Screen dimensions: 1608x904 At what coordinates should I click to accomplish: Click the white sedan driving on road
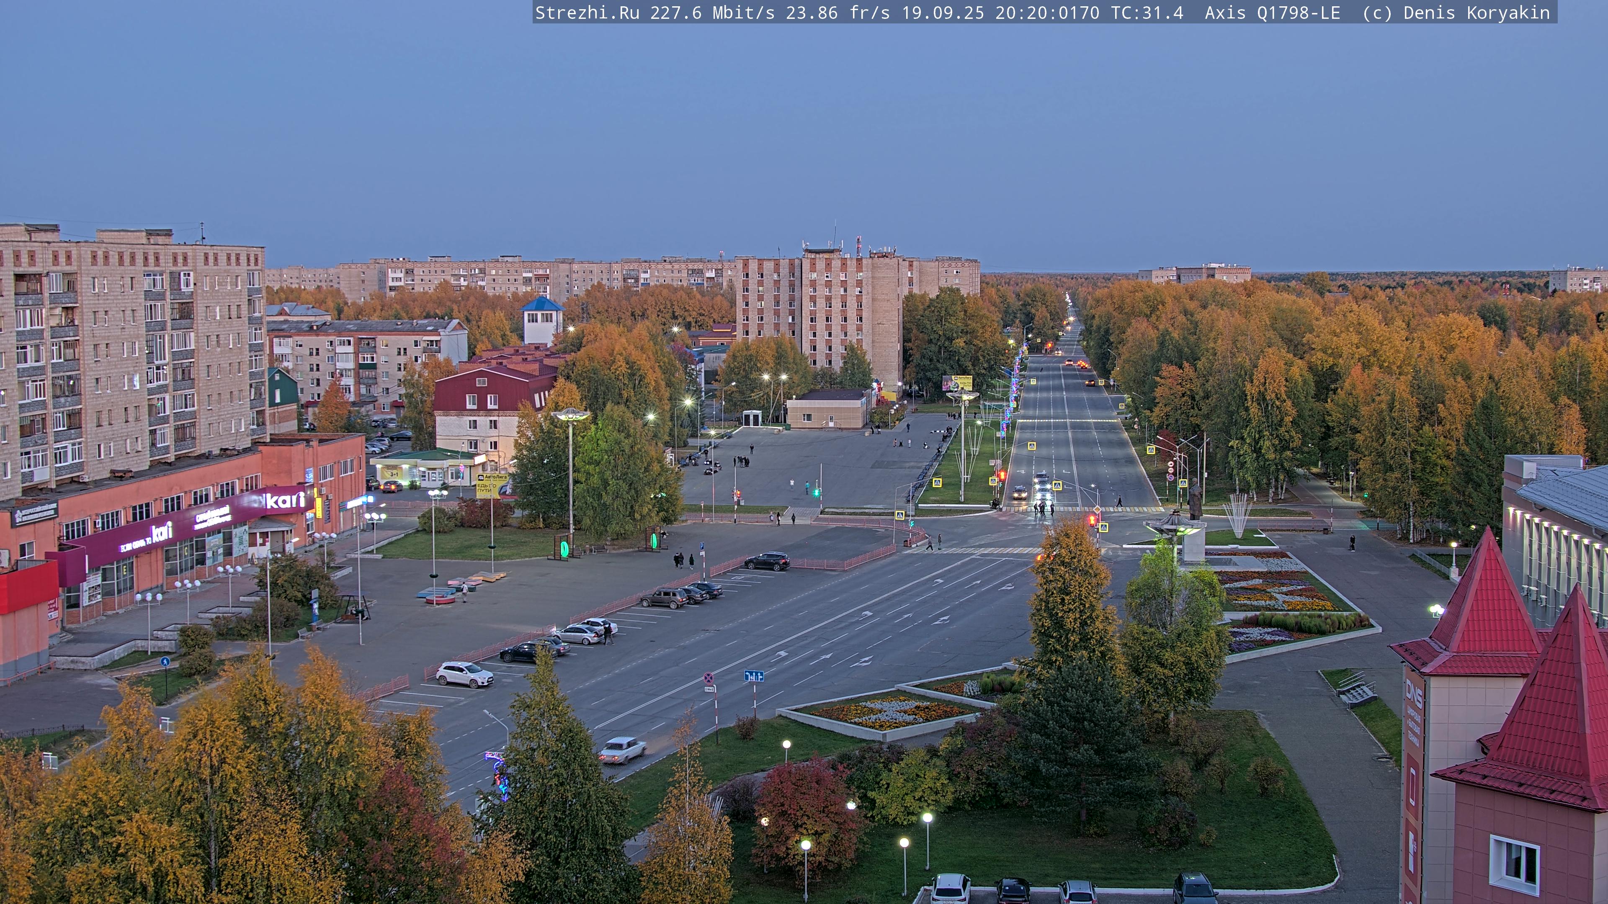[x=622, y=749]
